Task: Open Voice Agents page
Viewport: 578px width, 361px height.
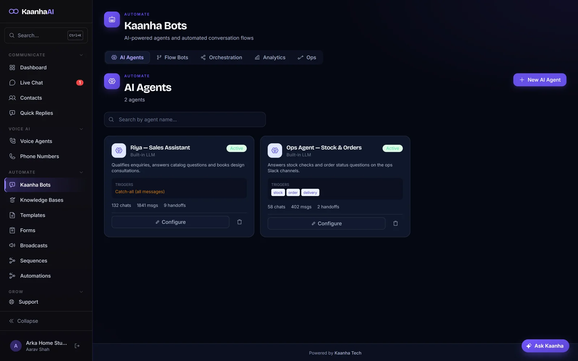Action: tap(46, 141)
